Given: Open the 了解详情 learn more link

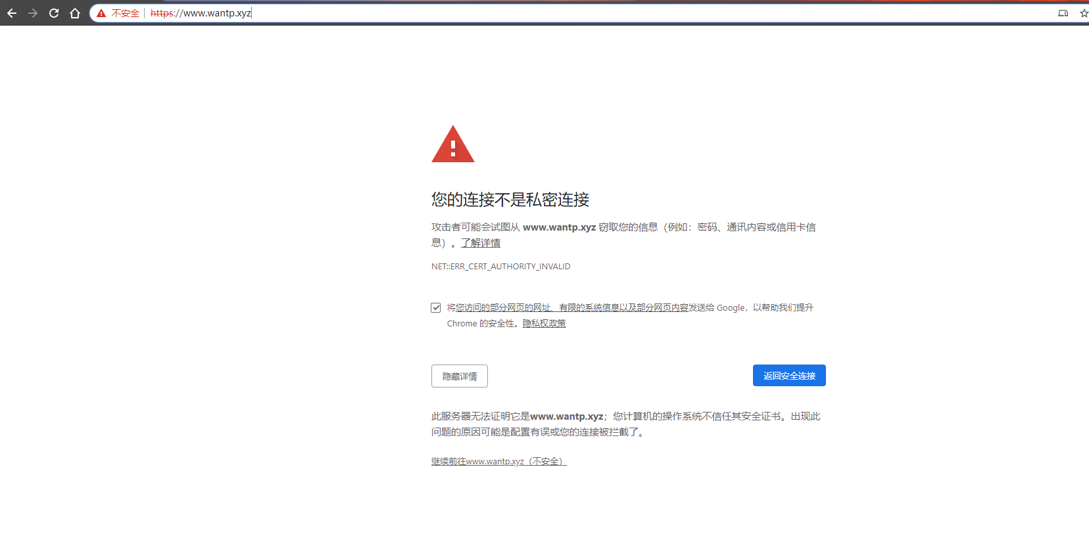Looking at the screenshot, I should (481, 243).
